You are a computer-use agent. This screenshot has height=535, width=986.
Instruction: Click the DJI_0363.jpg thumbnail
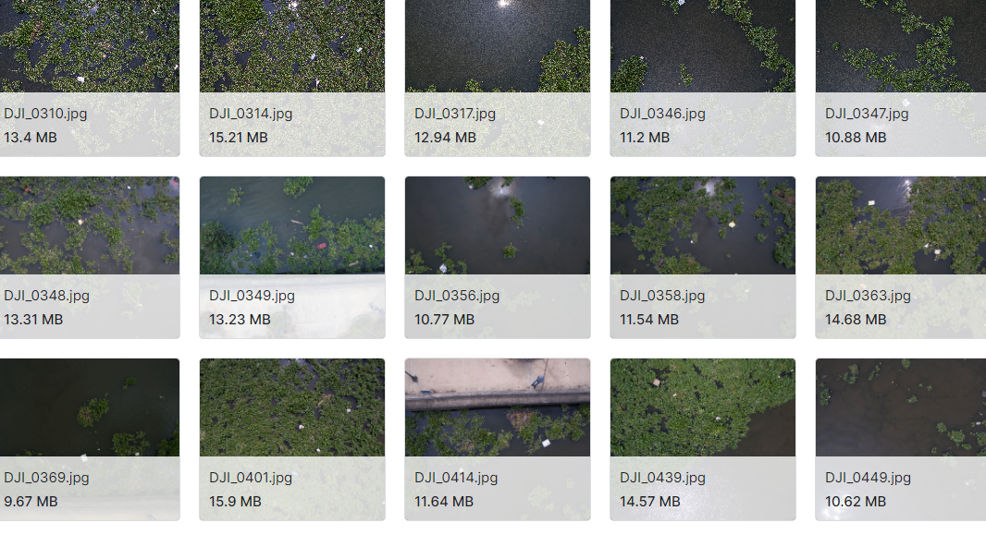(x=901, y=258)
